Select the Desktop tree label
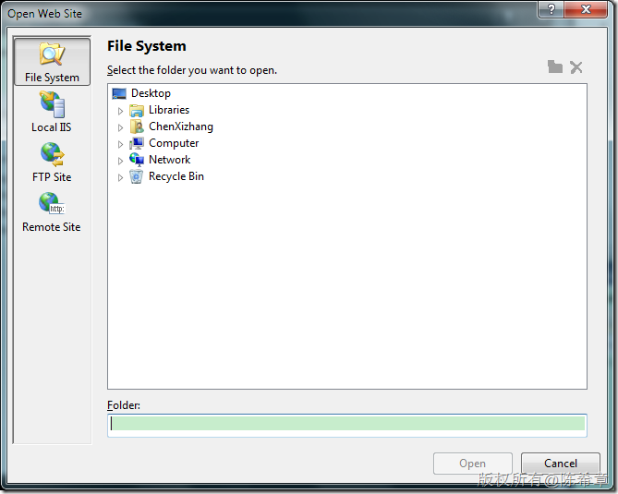 151,93
